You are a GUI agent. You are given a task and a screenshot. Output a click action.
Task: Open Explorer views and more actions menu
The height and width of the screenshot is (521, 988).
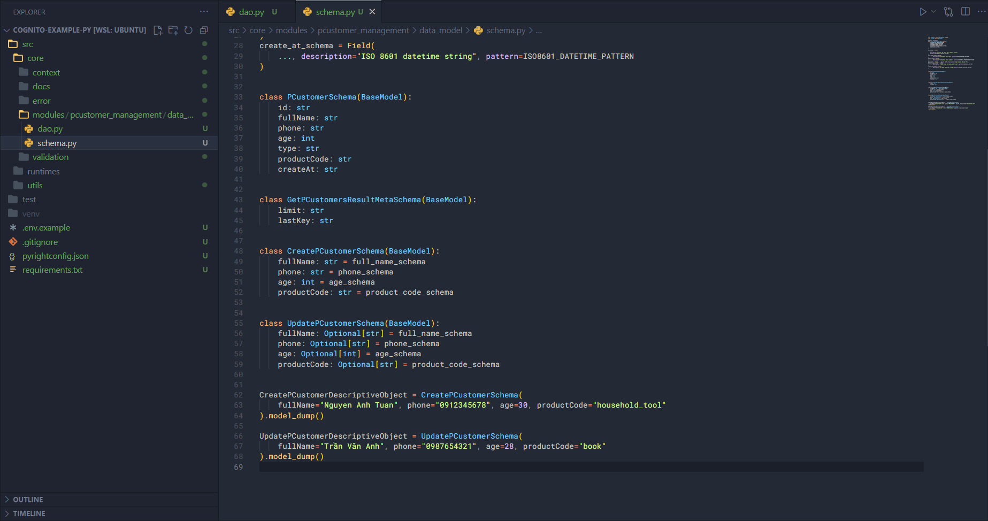(x=204, y=12)
